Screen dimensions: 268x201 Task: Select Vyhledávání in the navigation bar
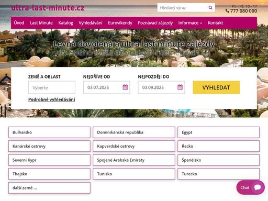pos(91,23)
